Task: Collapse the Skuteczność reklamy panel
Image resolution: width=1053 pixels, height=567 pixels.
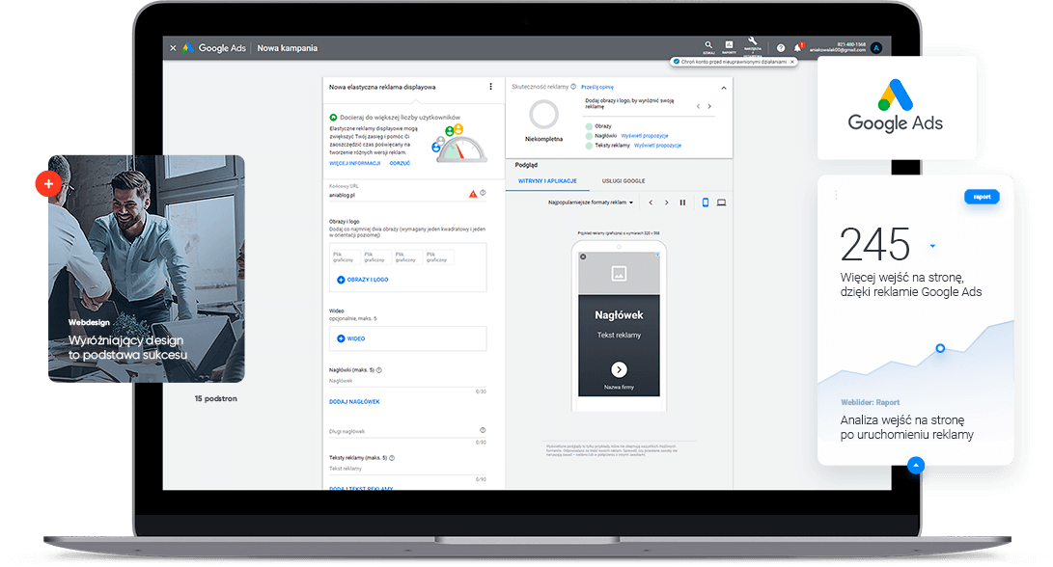Action: point(723,88)
